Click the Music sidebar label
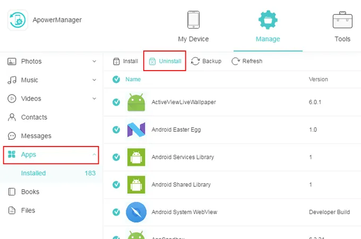Screen dimensions: 361x239 [30, 80]
